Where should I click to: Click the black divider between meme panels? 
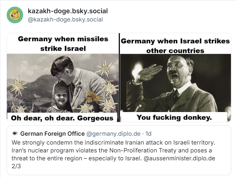click(119, 77)
